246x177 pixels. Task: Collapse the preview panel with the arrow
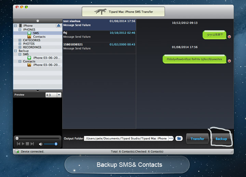38,91
